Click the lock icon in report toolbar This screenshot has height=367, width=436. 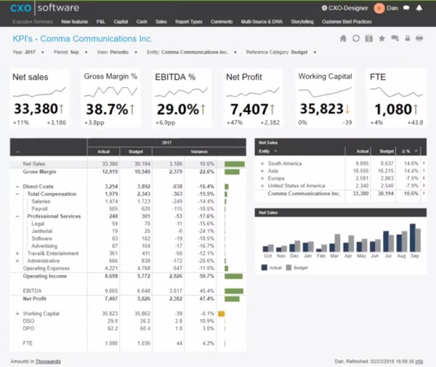click(408, 39)
